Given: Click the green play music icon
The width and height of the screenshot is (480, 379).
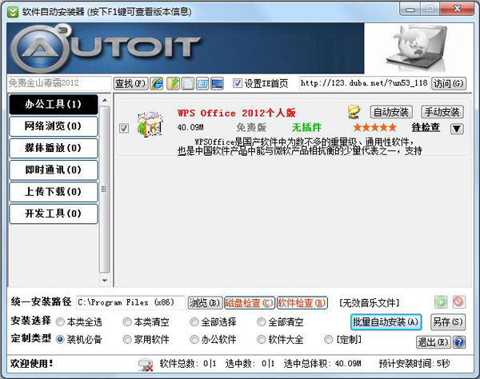Looking at the screenshot, I should (x=441, y=302).
